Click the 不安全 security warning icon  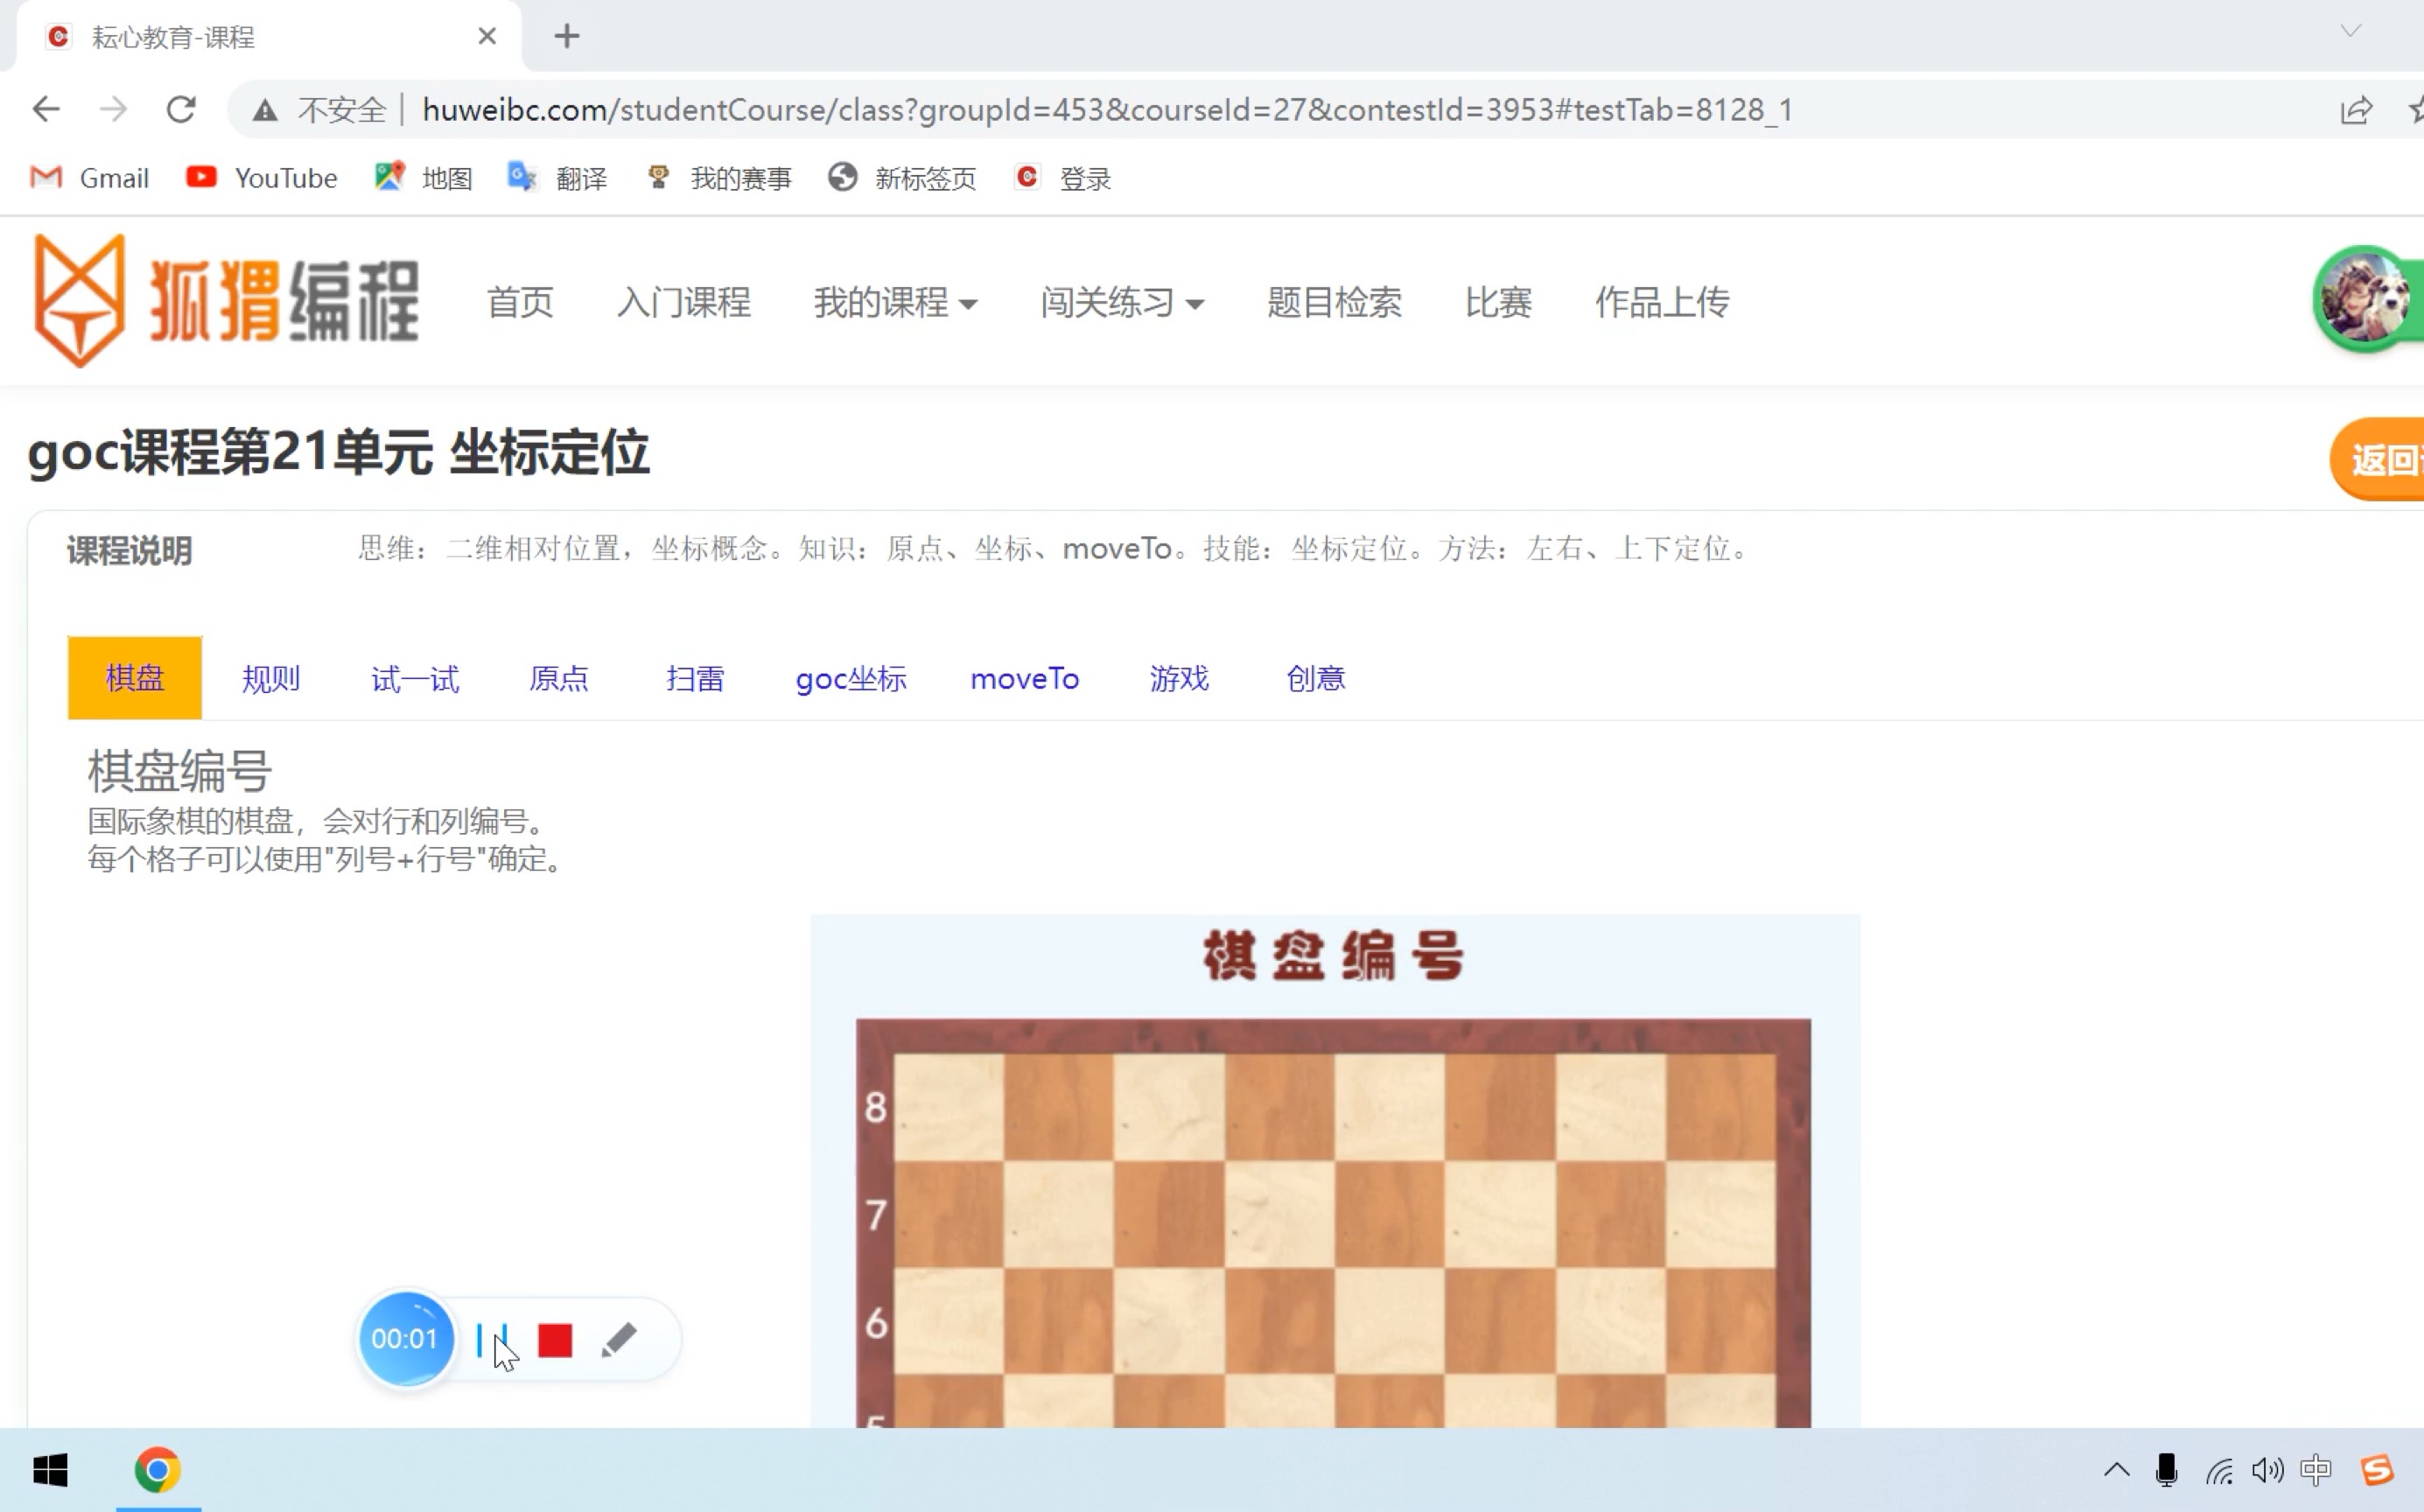pyautogui.click(x=265, y=110)
